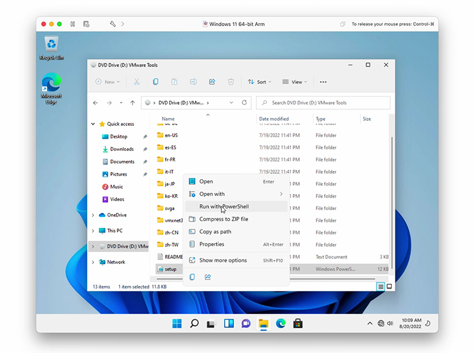Open Properties from the context menu

coord(236,244)
